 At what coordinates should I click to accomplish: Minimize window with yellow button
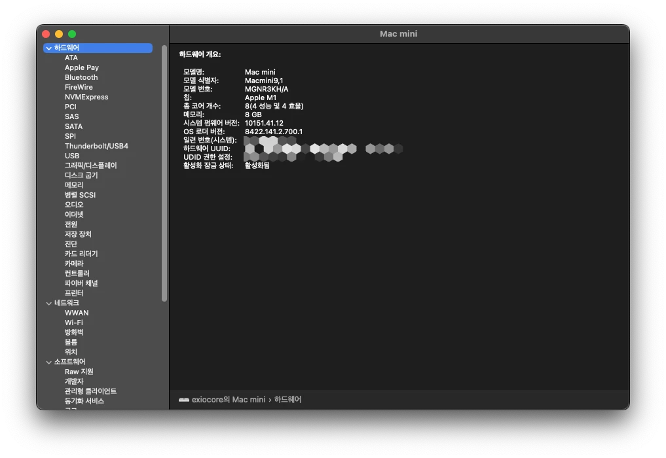[x=59, y=34]
